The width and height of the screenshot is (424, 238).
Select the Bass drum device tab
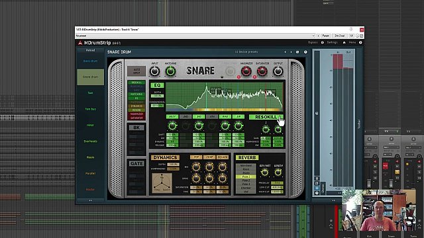(90, 61)
